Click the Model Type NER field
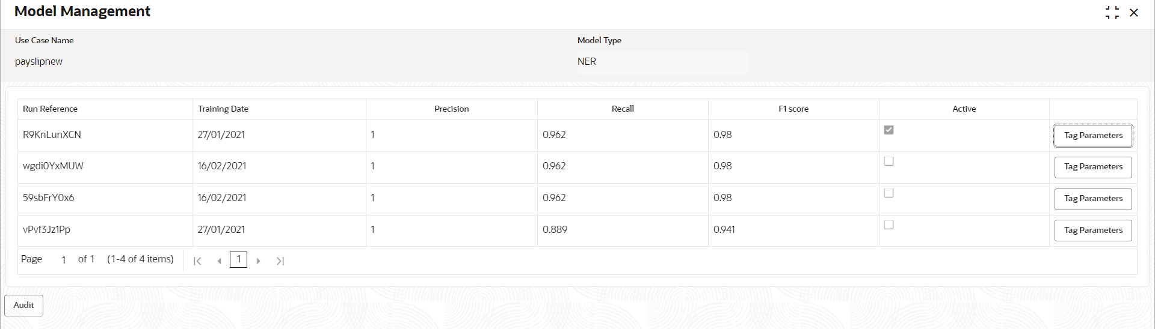The height and width of the screenshot is (329, 1155). (x=662, y=62)
